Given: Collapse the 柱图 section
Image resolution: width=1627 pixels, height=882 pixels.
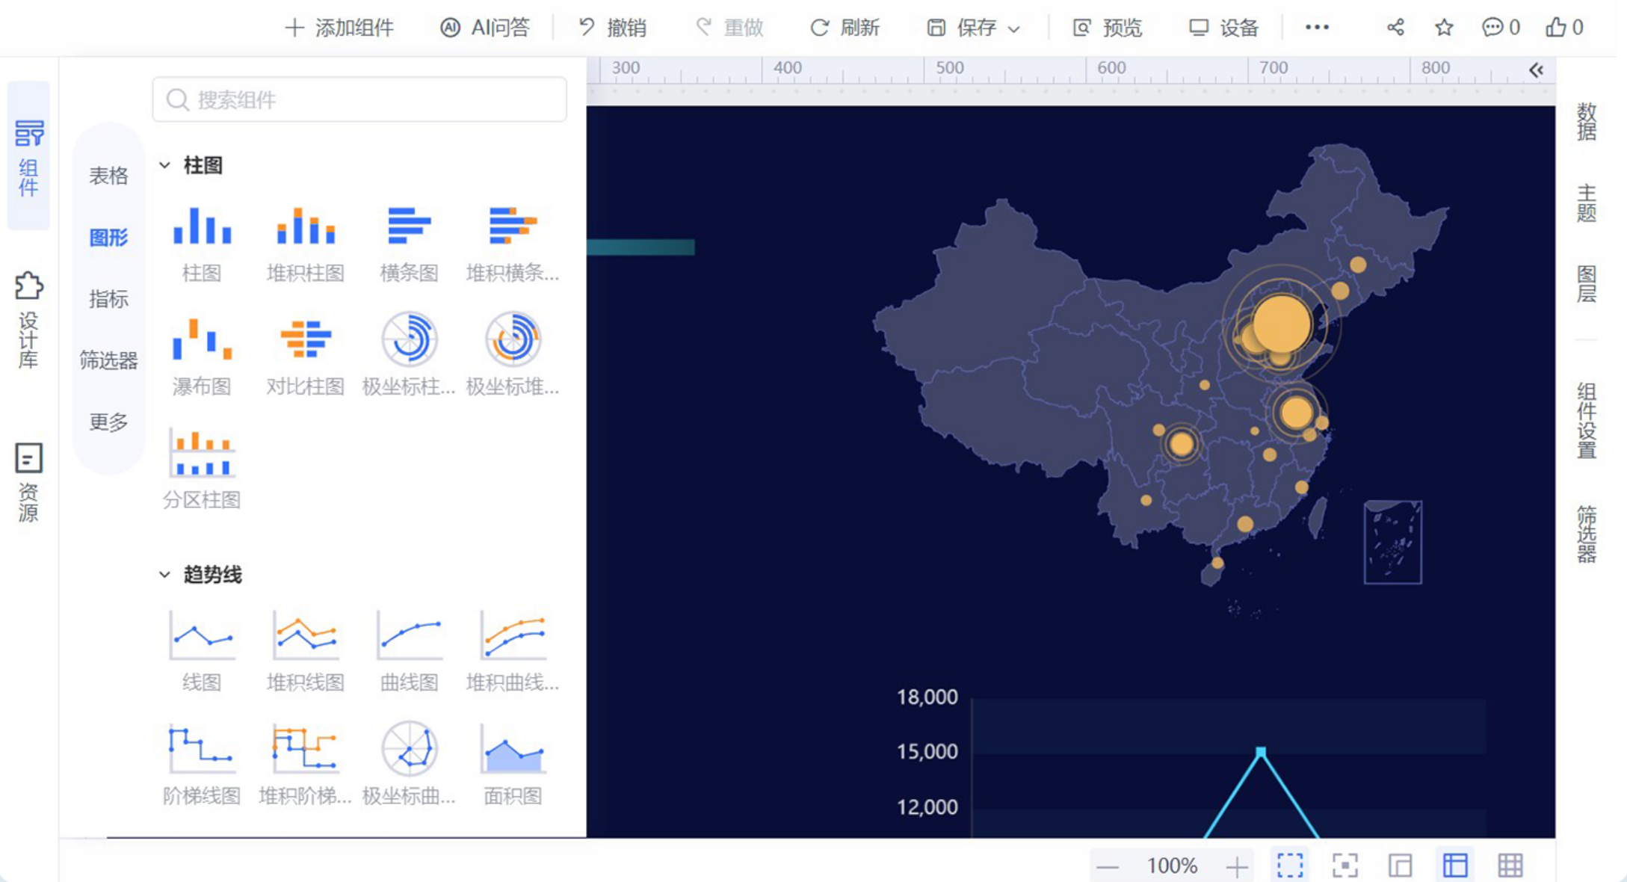Looking at the screenshot, I should [x=164, y=165].
